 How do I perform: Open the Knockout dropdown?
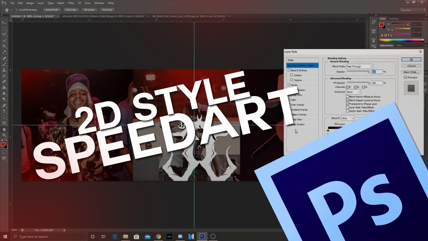pos(353,92)
